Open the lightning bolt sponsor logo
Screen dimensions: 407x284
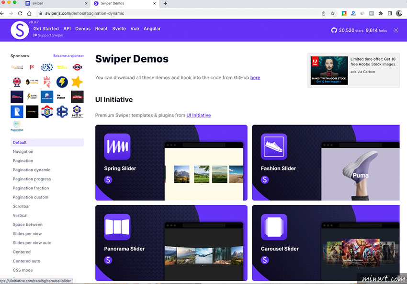coord(62,82)
